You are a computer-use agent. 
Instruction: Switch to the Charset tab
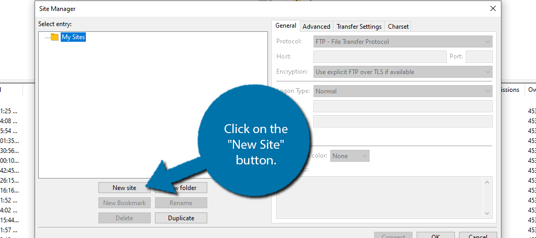(398, 26)
